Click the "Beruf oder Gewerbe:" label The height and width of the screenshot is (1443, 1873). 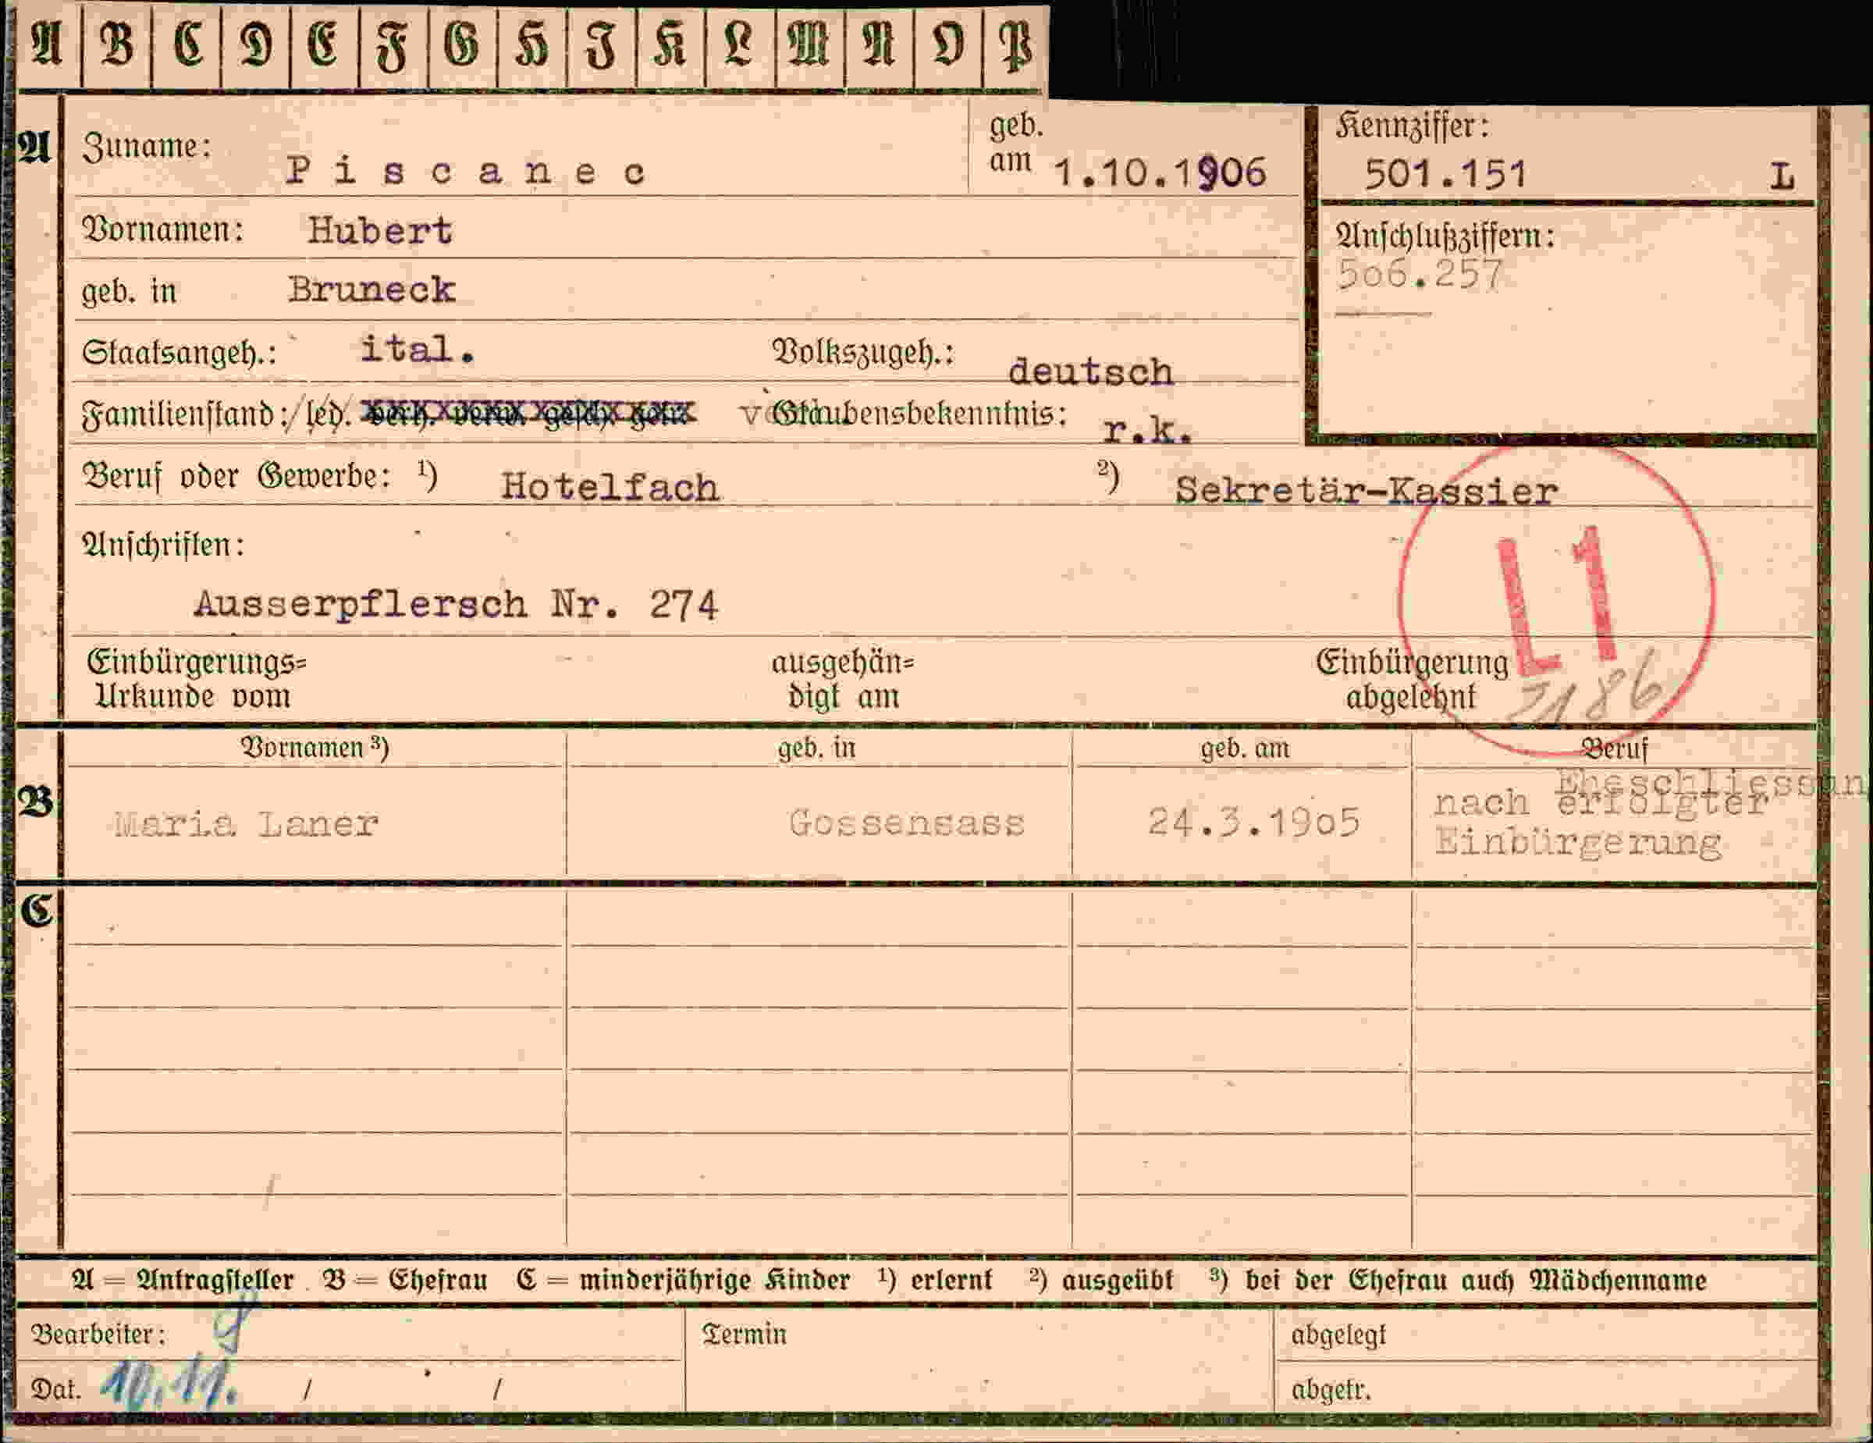[x=236, y=476]
